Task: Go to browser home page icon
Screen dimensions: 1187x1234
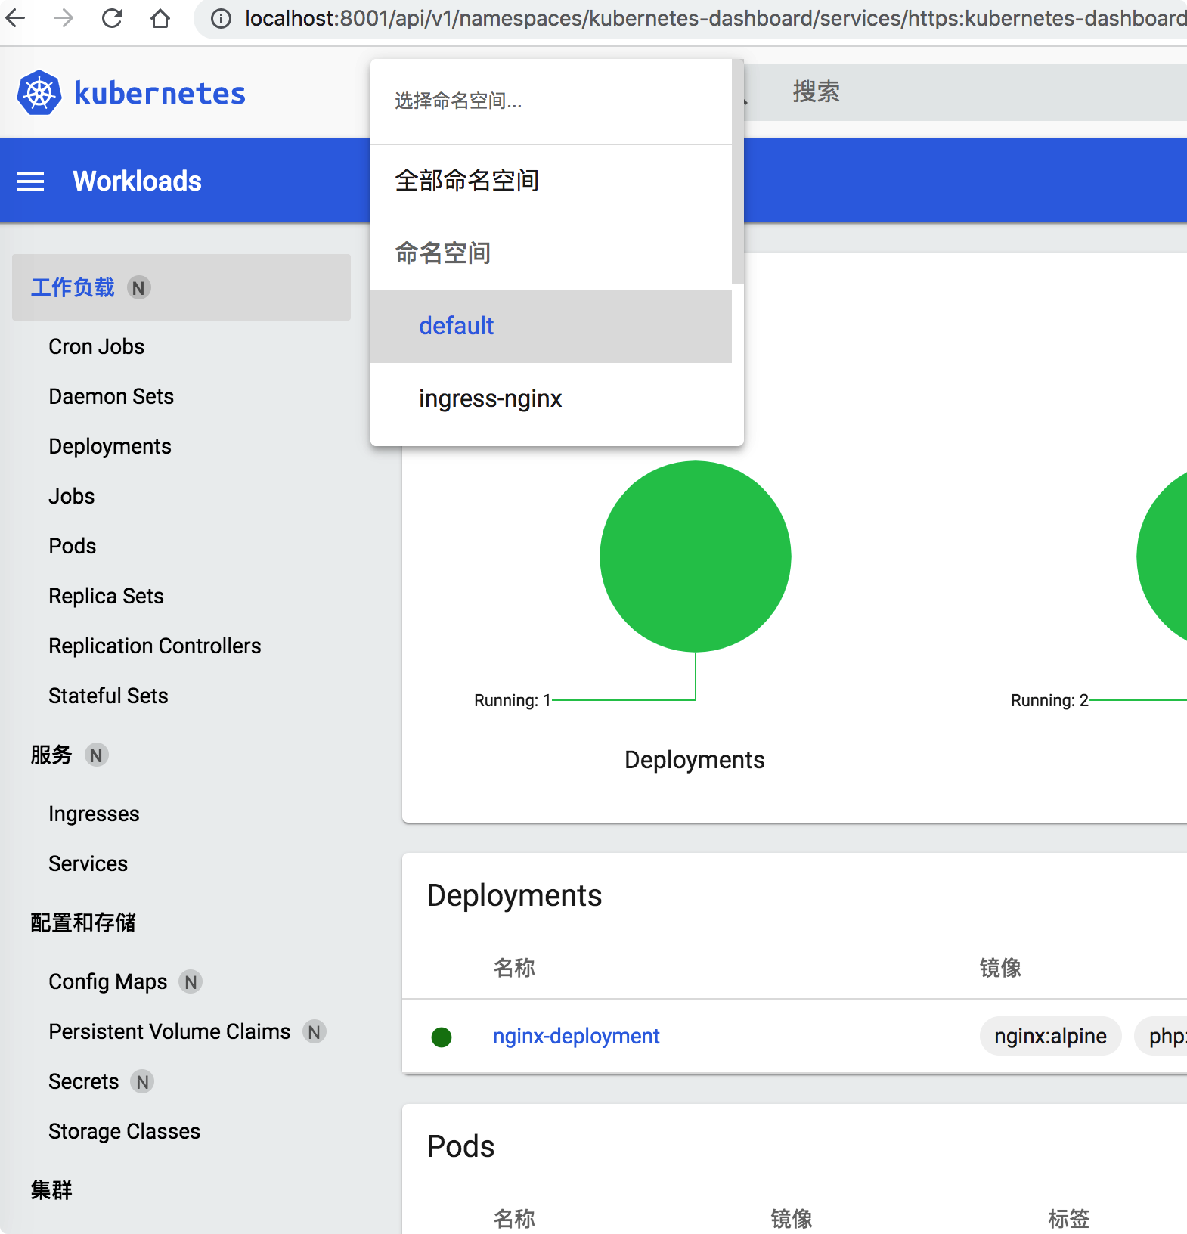Action: tap(160, 18)
